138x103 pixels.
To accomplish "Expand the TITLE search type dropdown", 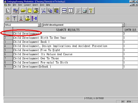I will click(x=39, y=25).
